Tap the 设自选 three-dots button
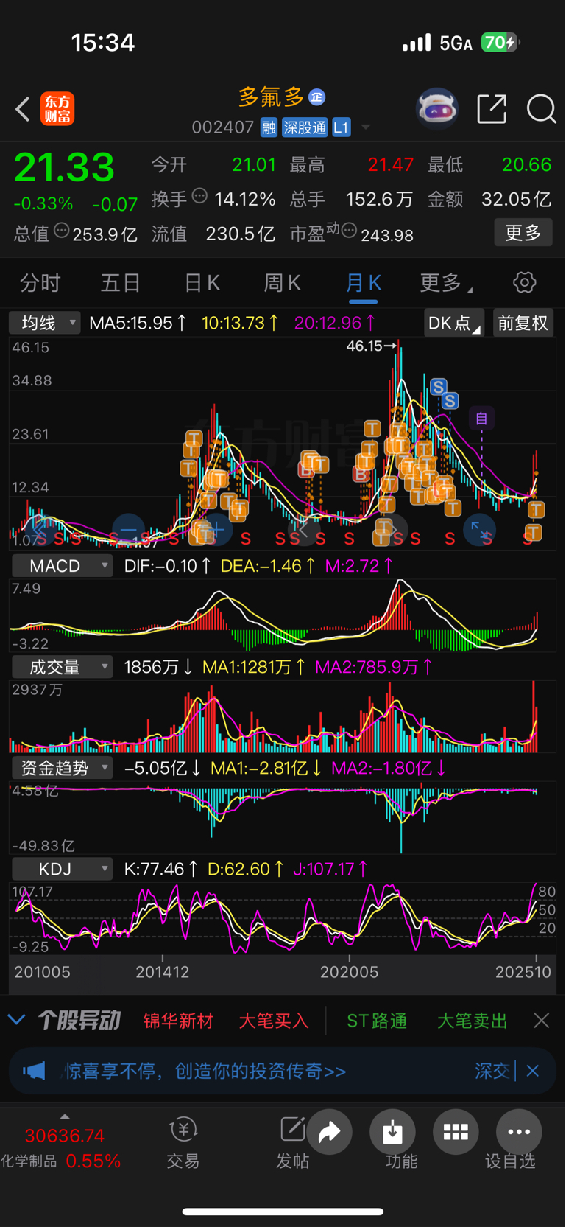 pyautogui.click(x=519, y=1132)
